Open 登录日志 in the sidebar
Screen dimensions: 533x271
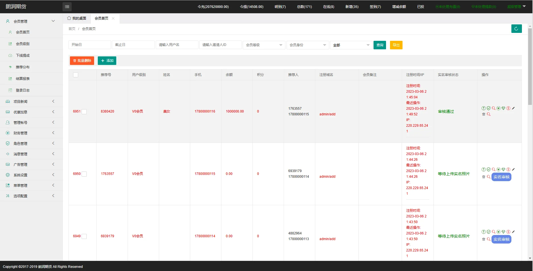click(23, 90)
